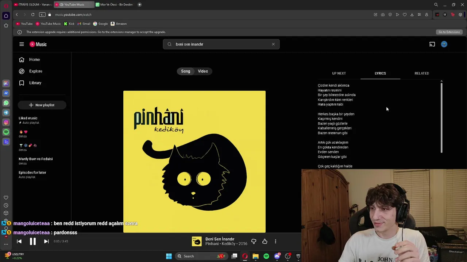
Task: Open the Gmail bookmark
Action: (84, 24)
